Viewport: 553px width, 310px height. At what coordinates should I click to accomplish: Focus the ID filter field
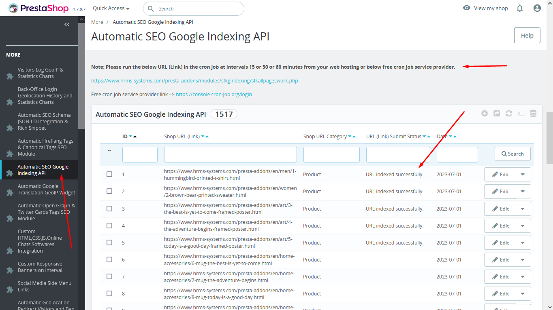click(140, 154)
